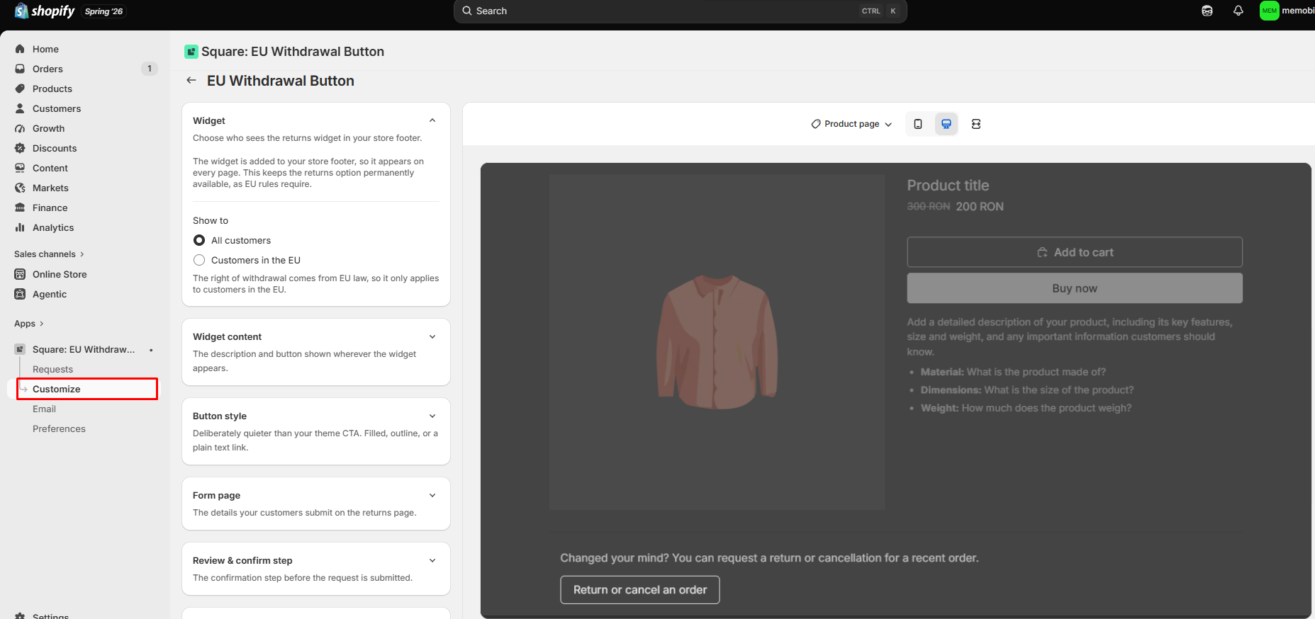
Task: Click the Finance bank icon
Action: pyautogui.click(x=20, y=208)
